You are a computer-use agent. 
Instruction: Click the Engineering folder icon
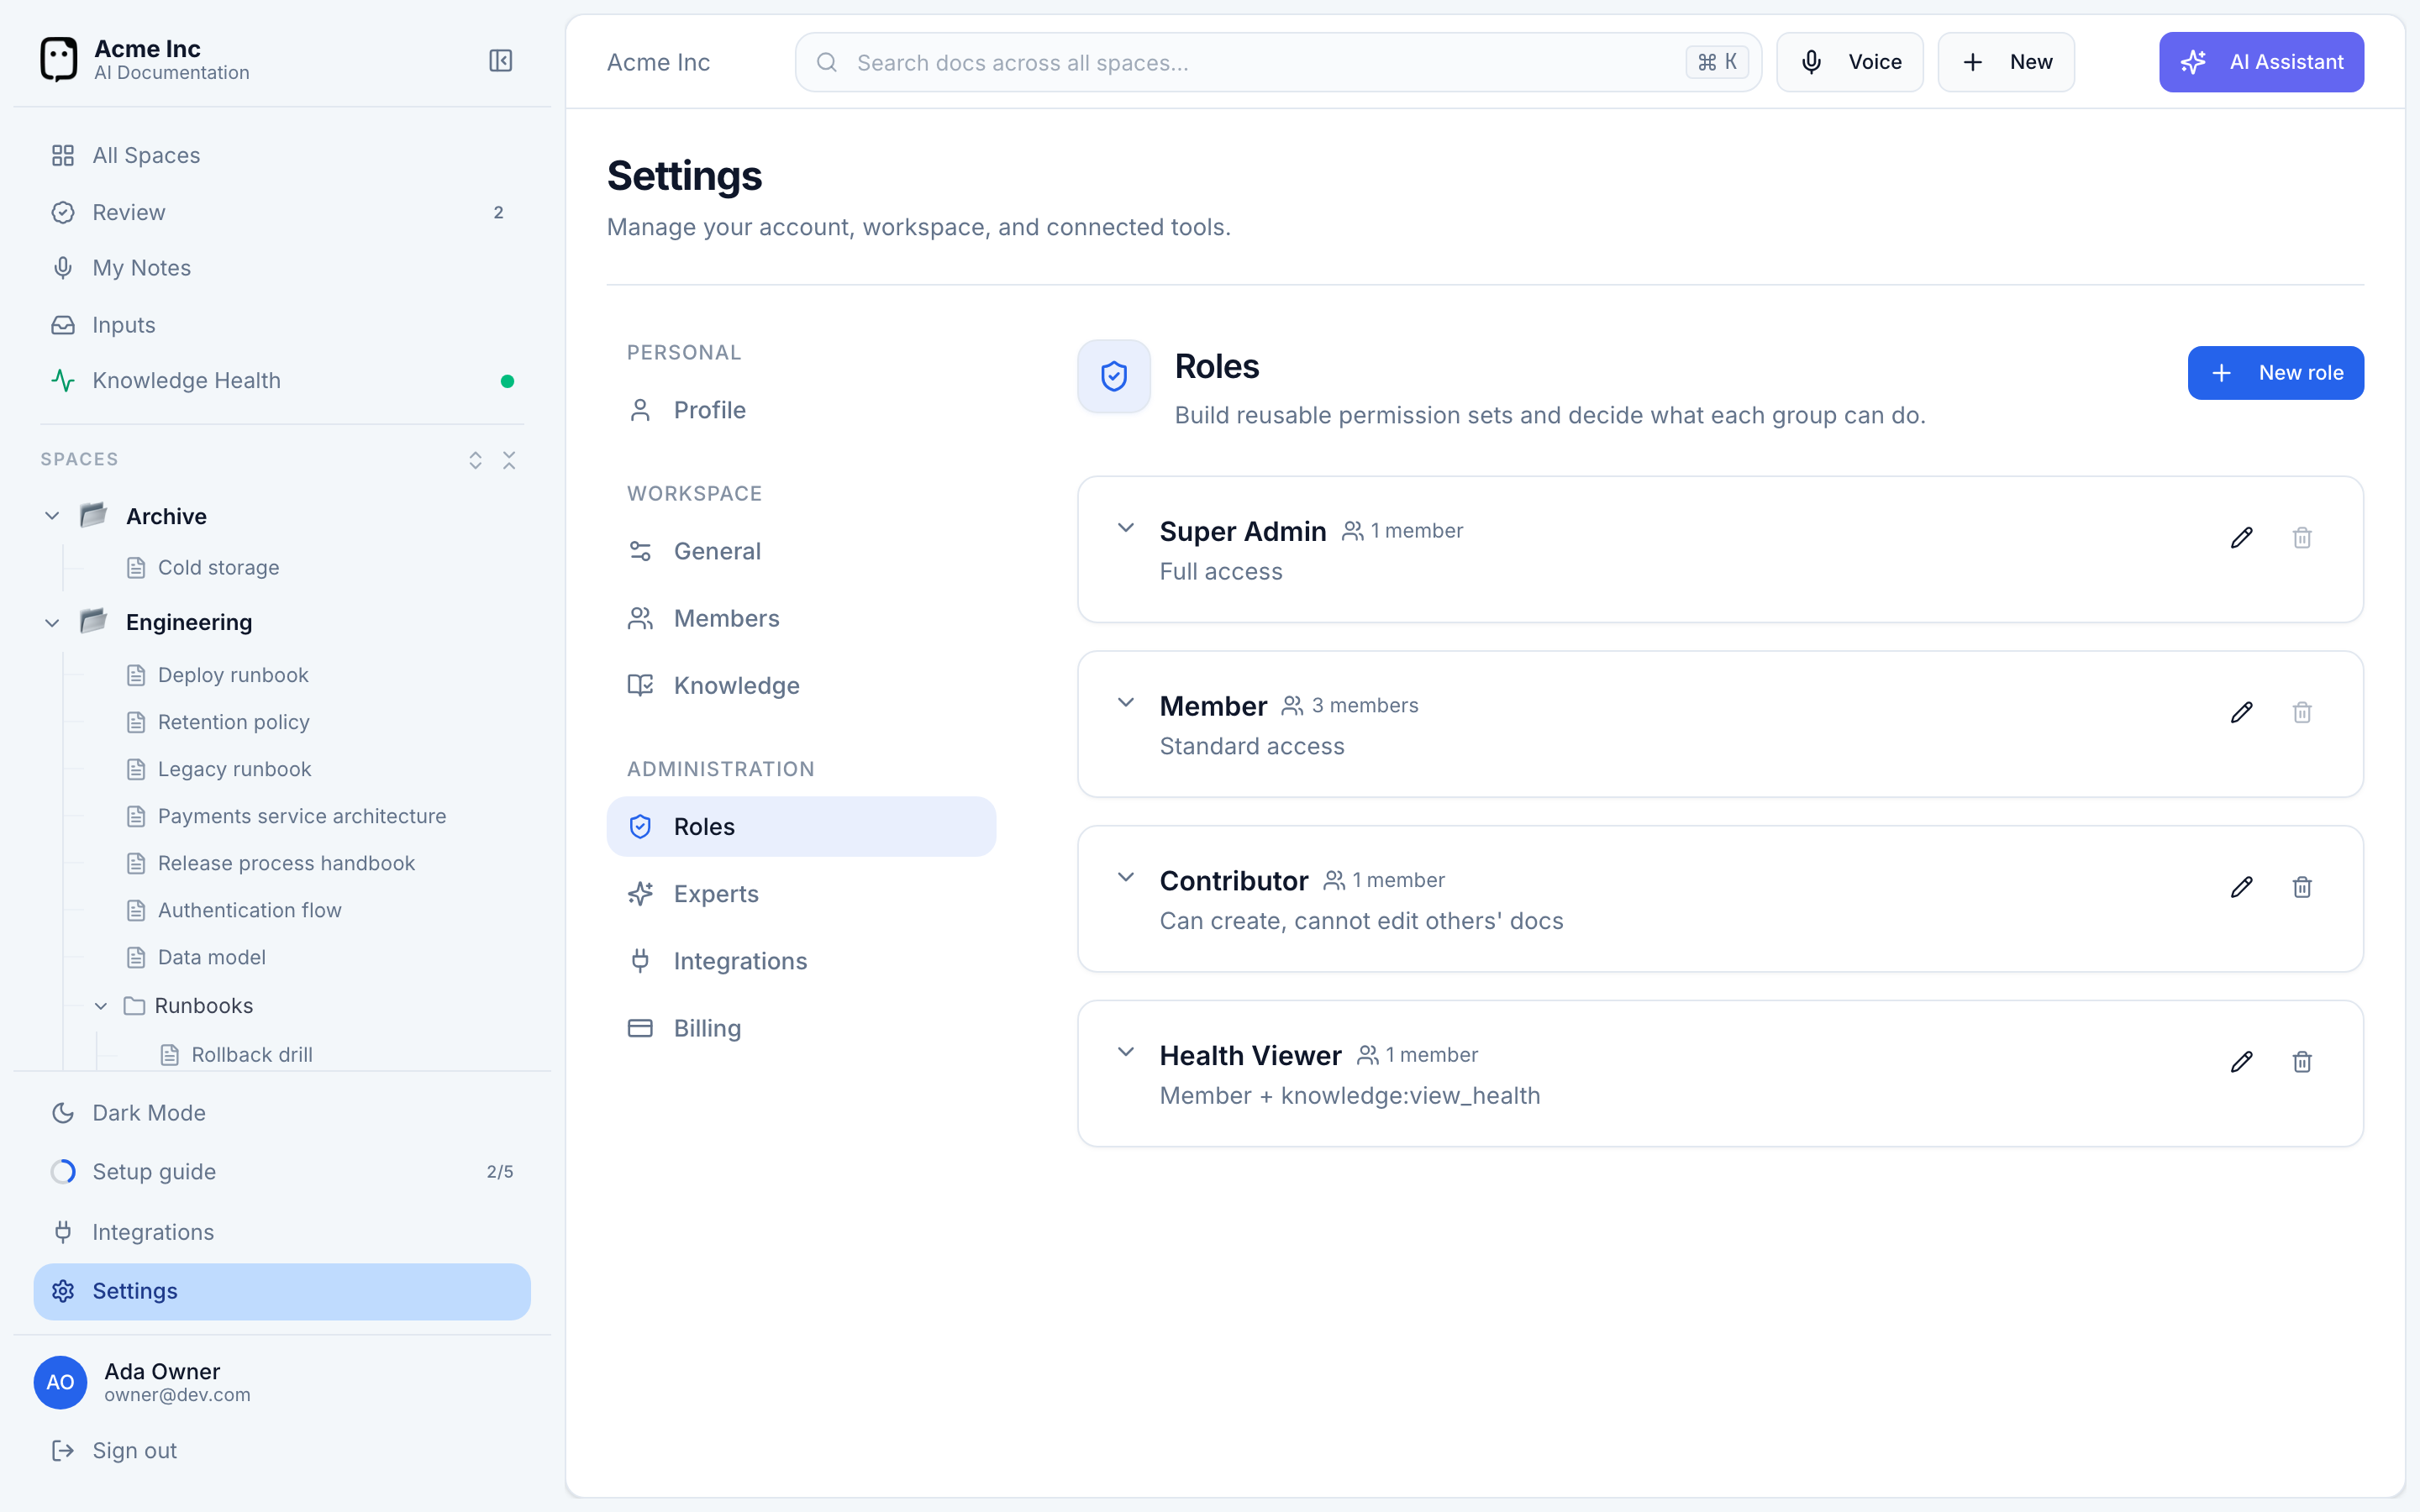pyautogui.click(x=93, y=621)
